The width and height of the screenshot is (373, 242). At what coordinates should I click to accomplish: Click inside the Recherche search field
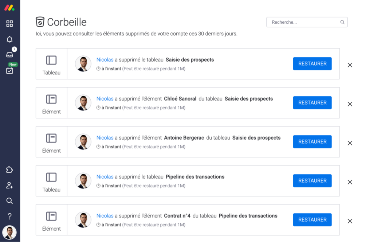coord(307,22)
